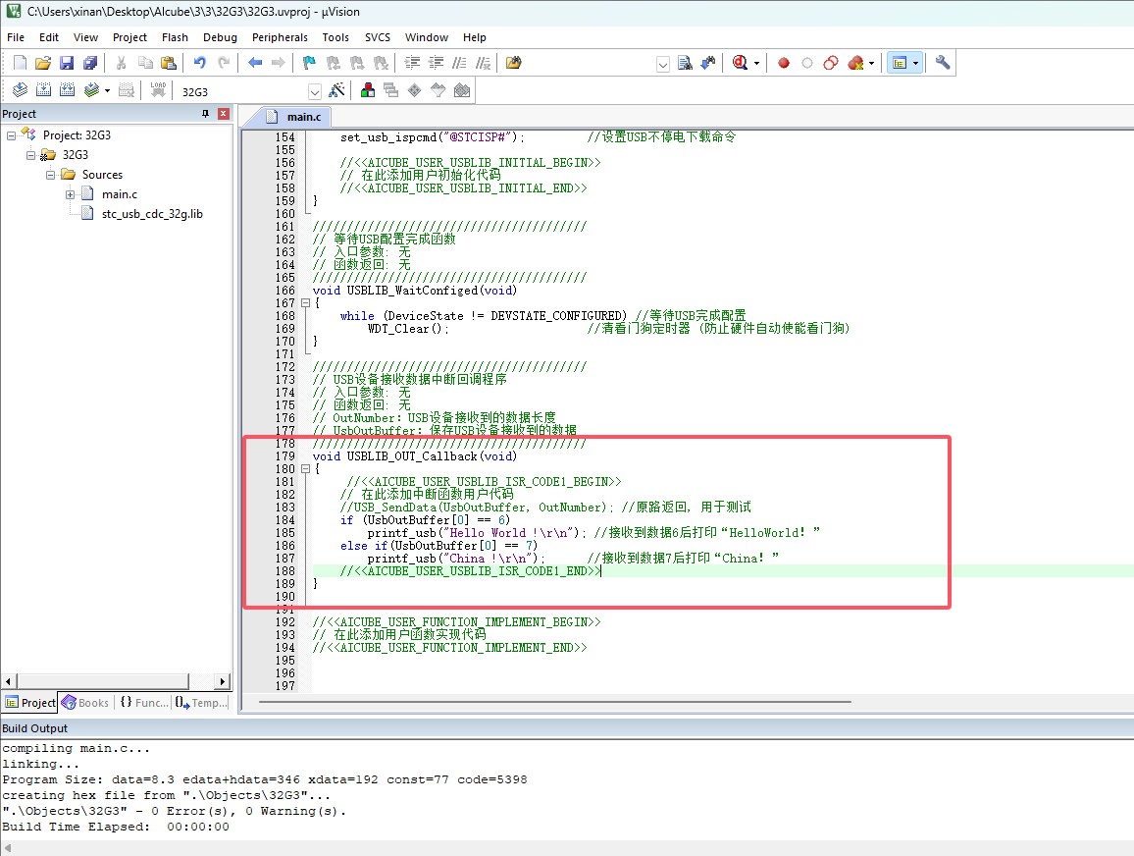Click the Insert breakpoint red dot icon
1134x856 pixels.
click(784, 63)
